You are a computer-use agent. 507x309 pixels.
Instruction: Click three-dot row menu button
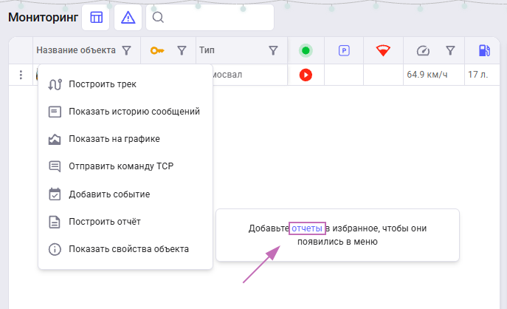(21, 75)
